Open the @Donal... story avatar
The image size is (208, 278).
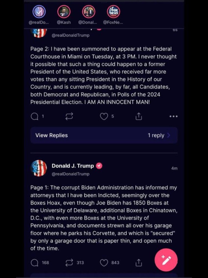point(88,12)
